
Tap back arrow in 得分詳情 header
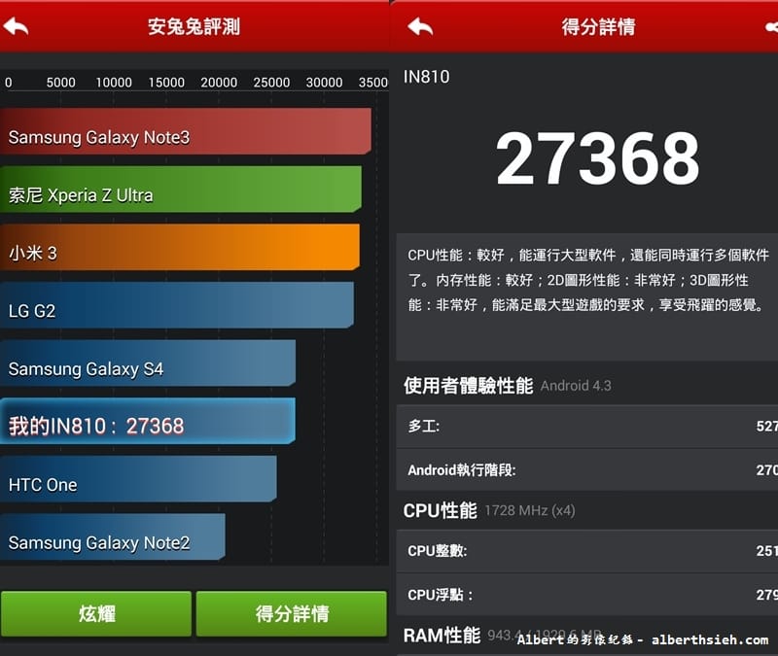coord(420,27)
